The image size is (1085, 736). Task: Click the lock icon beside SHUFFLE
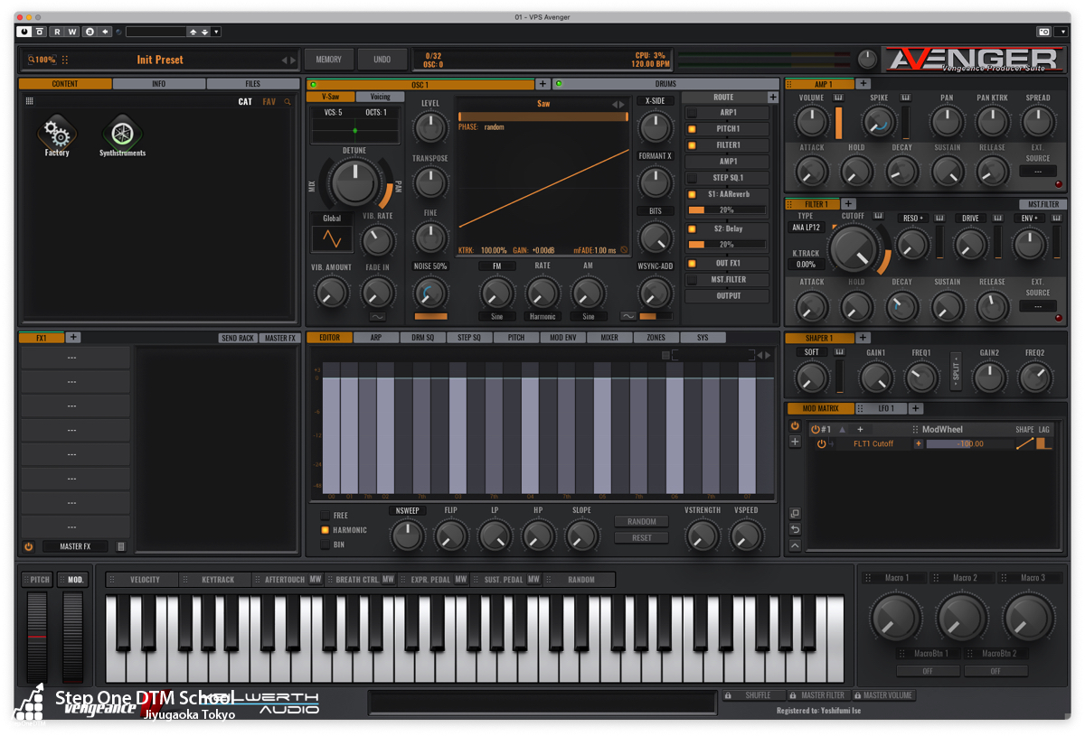click(728, 695)
